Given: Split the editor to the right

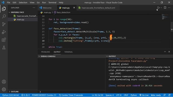Looking at the screenshot, I should pos(165,8).
